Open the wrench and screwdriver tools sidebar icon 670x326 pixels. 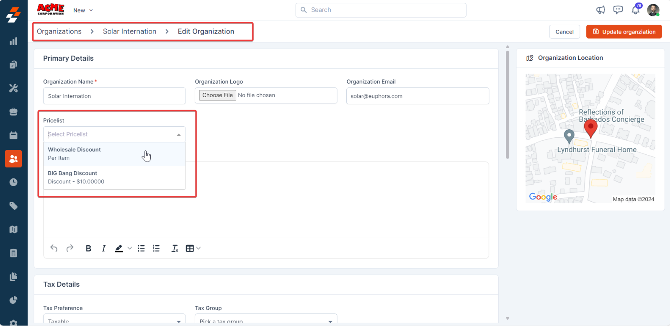click(13, 88)
